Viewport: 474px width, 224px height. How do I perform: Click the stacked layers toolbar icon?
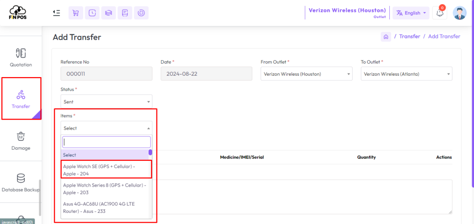coord(108,13)
